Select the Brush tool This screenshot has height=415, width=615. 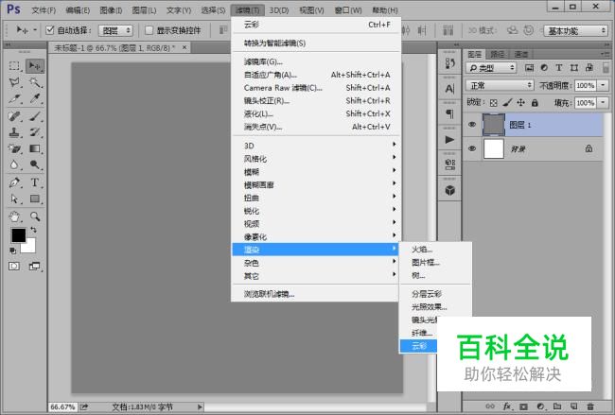coord(34,116)
